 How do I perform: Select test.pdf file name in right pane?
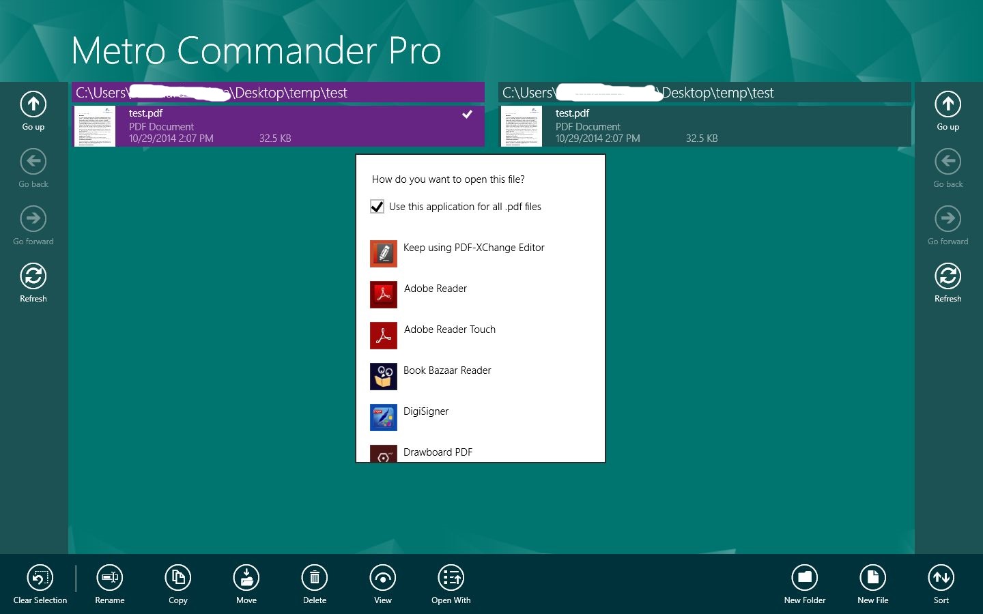coord(572,113)
